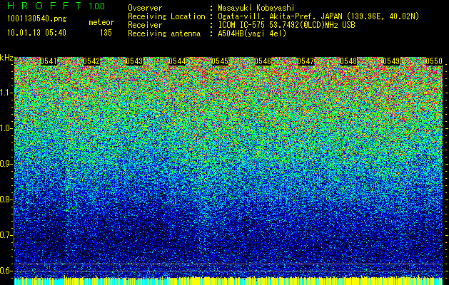Select ICOM IC-575 53.7492 MHz USB text
The width and height of the screenshot is (449, 285).
[287, 25]
